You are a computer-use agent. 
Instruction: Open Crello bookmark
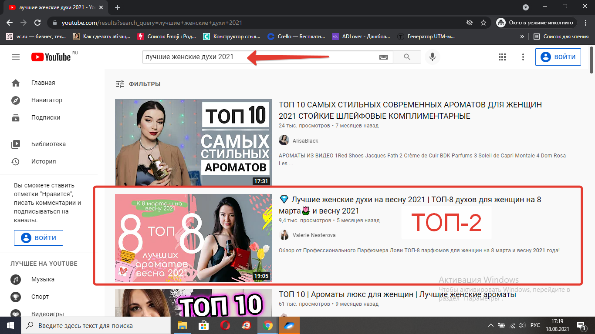(297, 37)
